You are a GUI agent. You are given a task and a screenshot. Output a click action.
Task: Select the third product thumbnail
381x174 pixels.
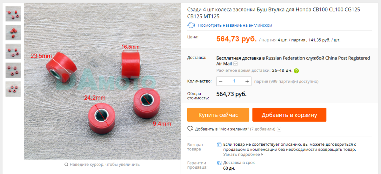click(13, 51)
